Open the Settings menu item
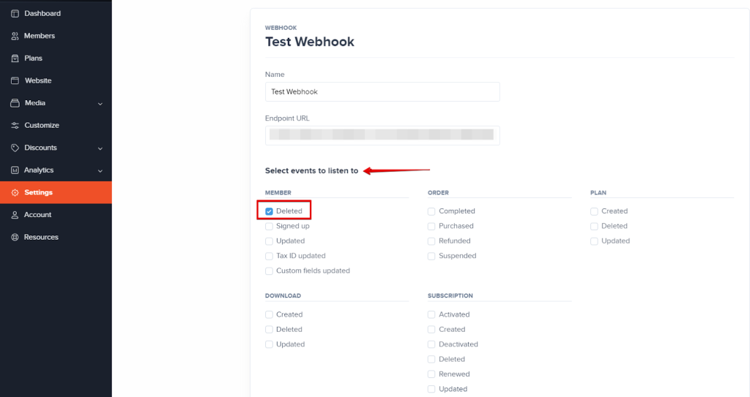The image size is (750, 397). pos(38,192)
